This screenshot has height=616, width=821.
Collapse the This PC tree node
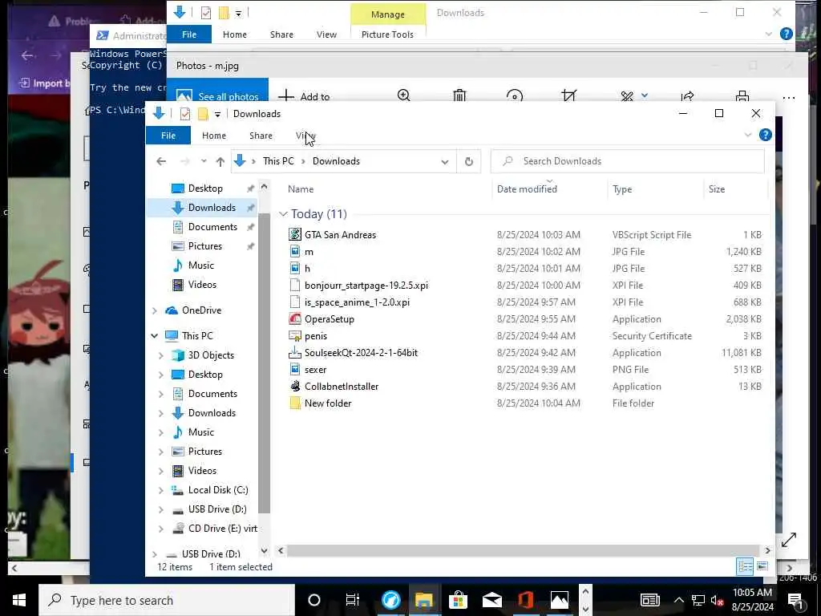tap(155, 336)
